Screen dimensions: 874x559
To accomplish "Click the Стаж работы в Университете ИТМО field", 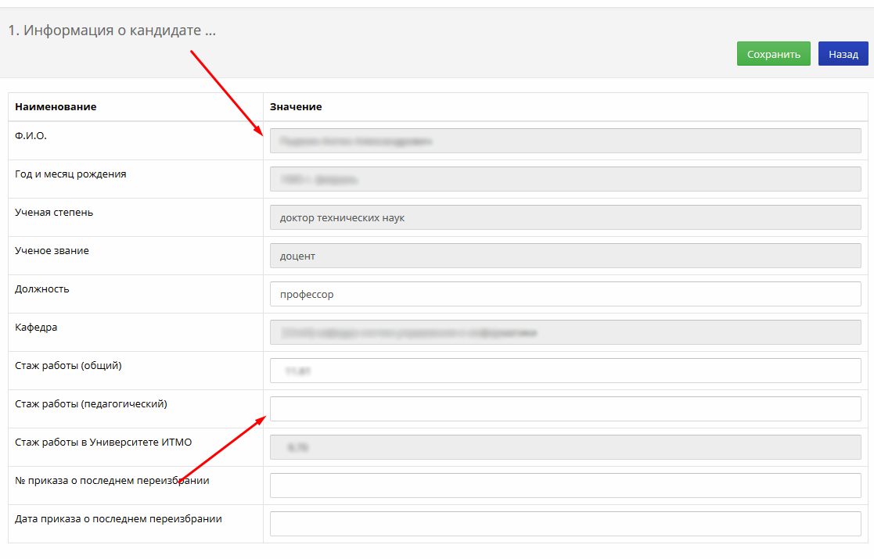I will pos(565,448).
